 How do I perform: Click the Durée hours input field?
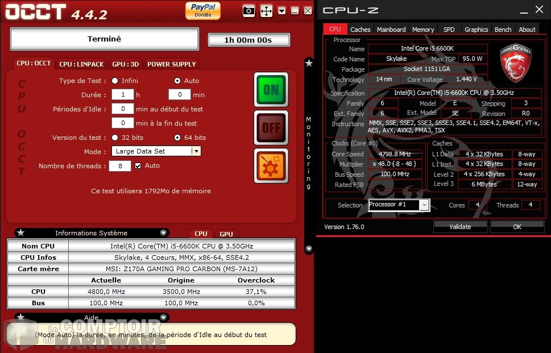click(x=123, y=94)
